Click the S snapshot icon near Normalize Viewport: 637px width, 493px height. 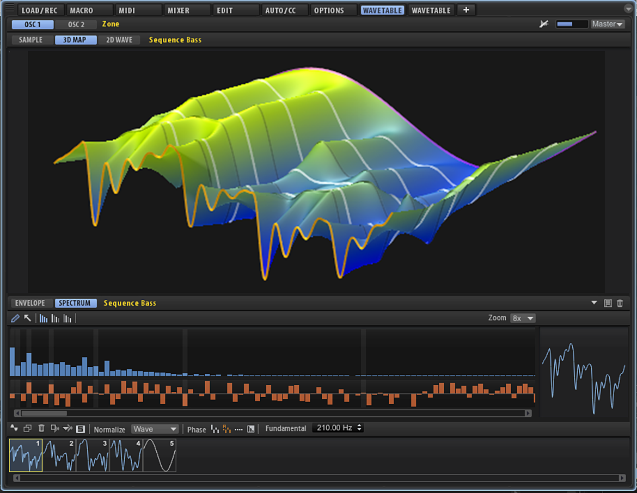(81, 429)
